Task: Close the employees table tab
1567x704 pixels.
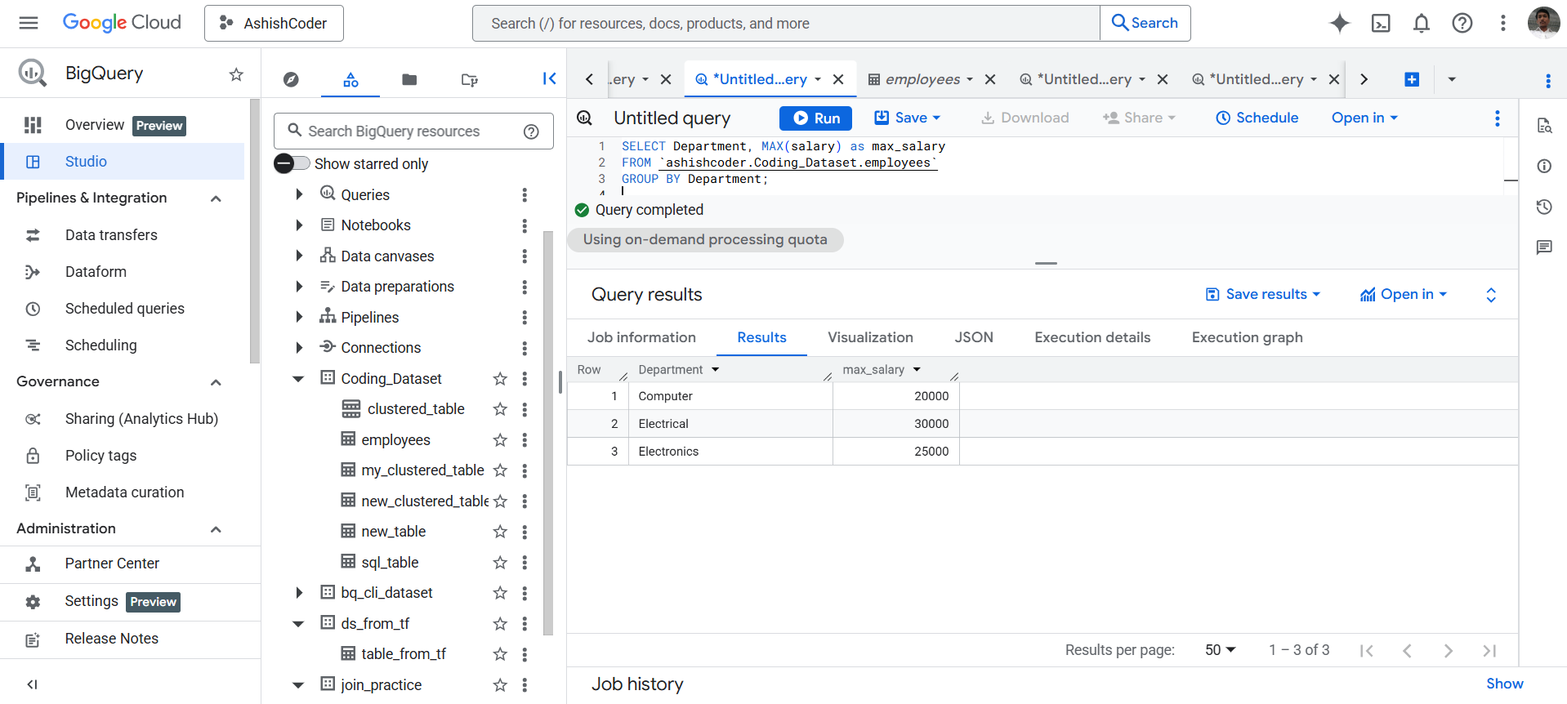Action: (990, 79)
